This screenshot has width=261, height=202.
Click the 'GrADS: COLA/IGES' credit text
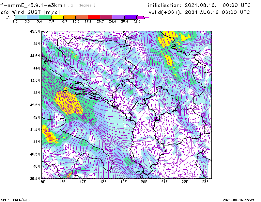(15, 200)
